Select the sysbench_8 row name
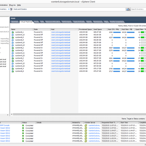The width and height of the screenshot is (146, 146). coord(19,71)
